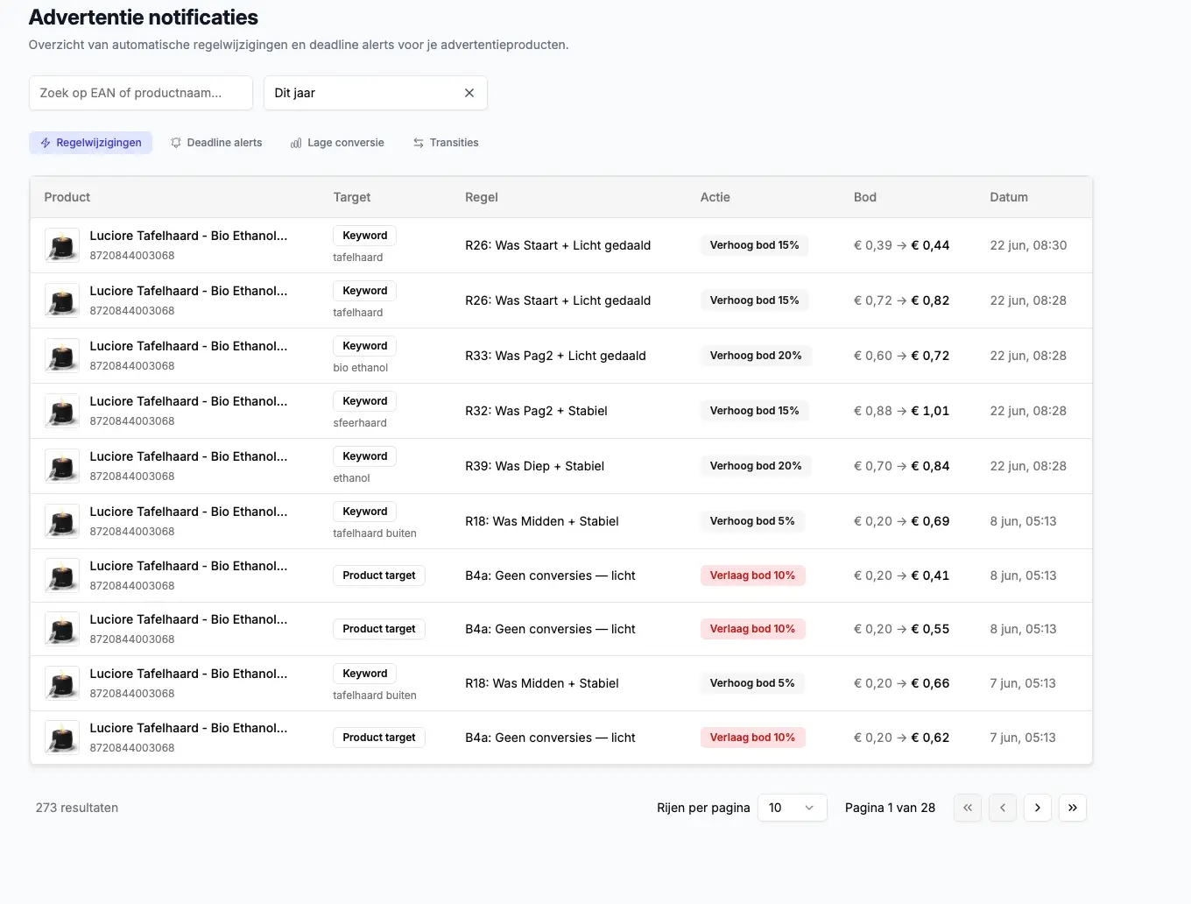Screen dimensions: 1191x904
Task: Click 'Verhoog bod 5%' badge in € 0,66 row
Action: [x=752, y=683]
